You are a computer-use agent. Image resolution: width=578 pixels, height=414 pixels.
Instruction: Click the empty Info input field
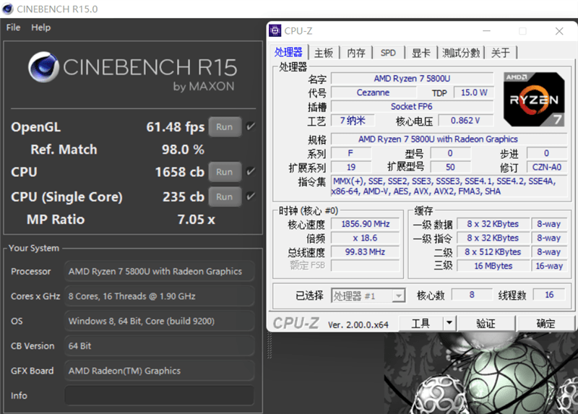159,395
